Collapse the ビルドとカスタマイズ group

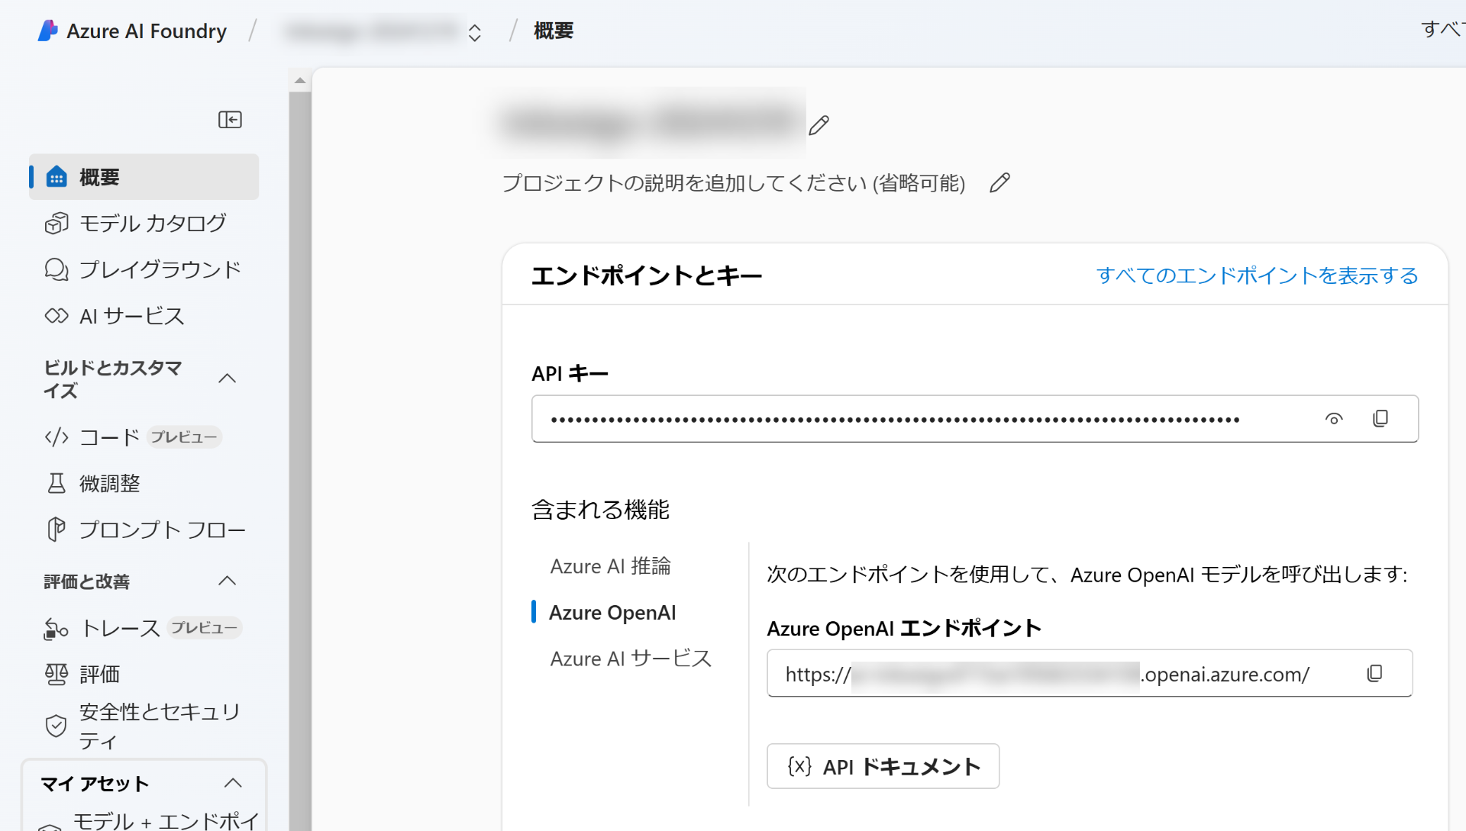[227, 378]
